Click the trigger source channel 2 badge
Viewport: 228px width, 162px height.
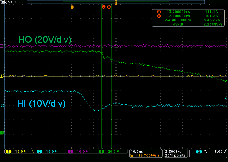point(199,152)
